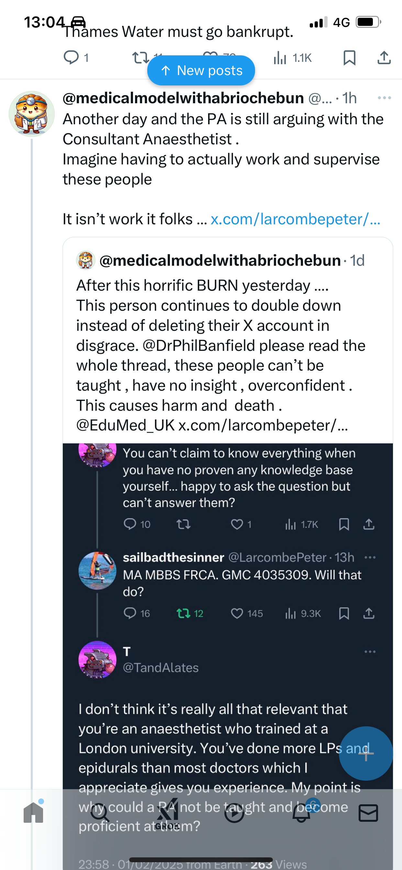This screenshot has height=870, width=402.
Task: Open Notifications bell with badge
Action: click(301, 812)
